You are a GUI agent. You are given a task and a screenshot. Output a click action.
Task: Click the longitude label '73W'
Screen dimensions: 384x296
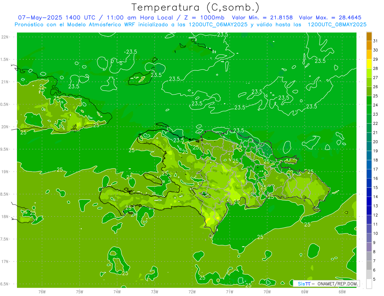coord(155,292)
